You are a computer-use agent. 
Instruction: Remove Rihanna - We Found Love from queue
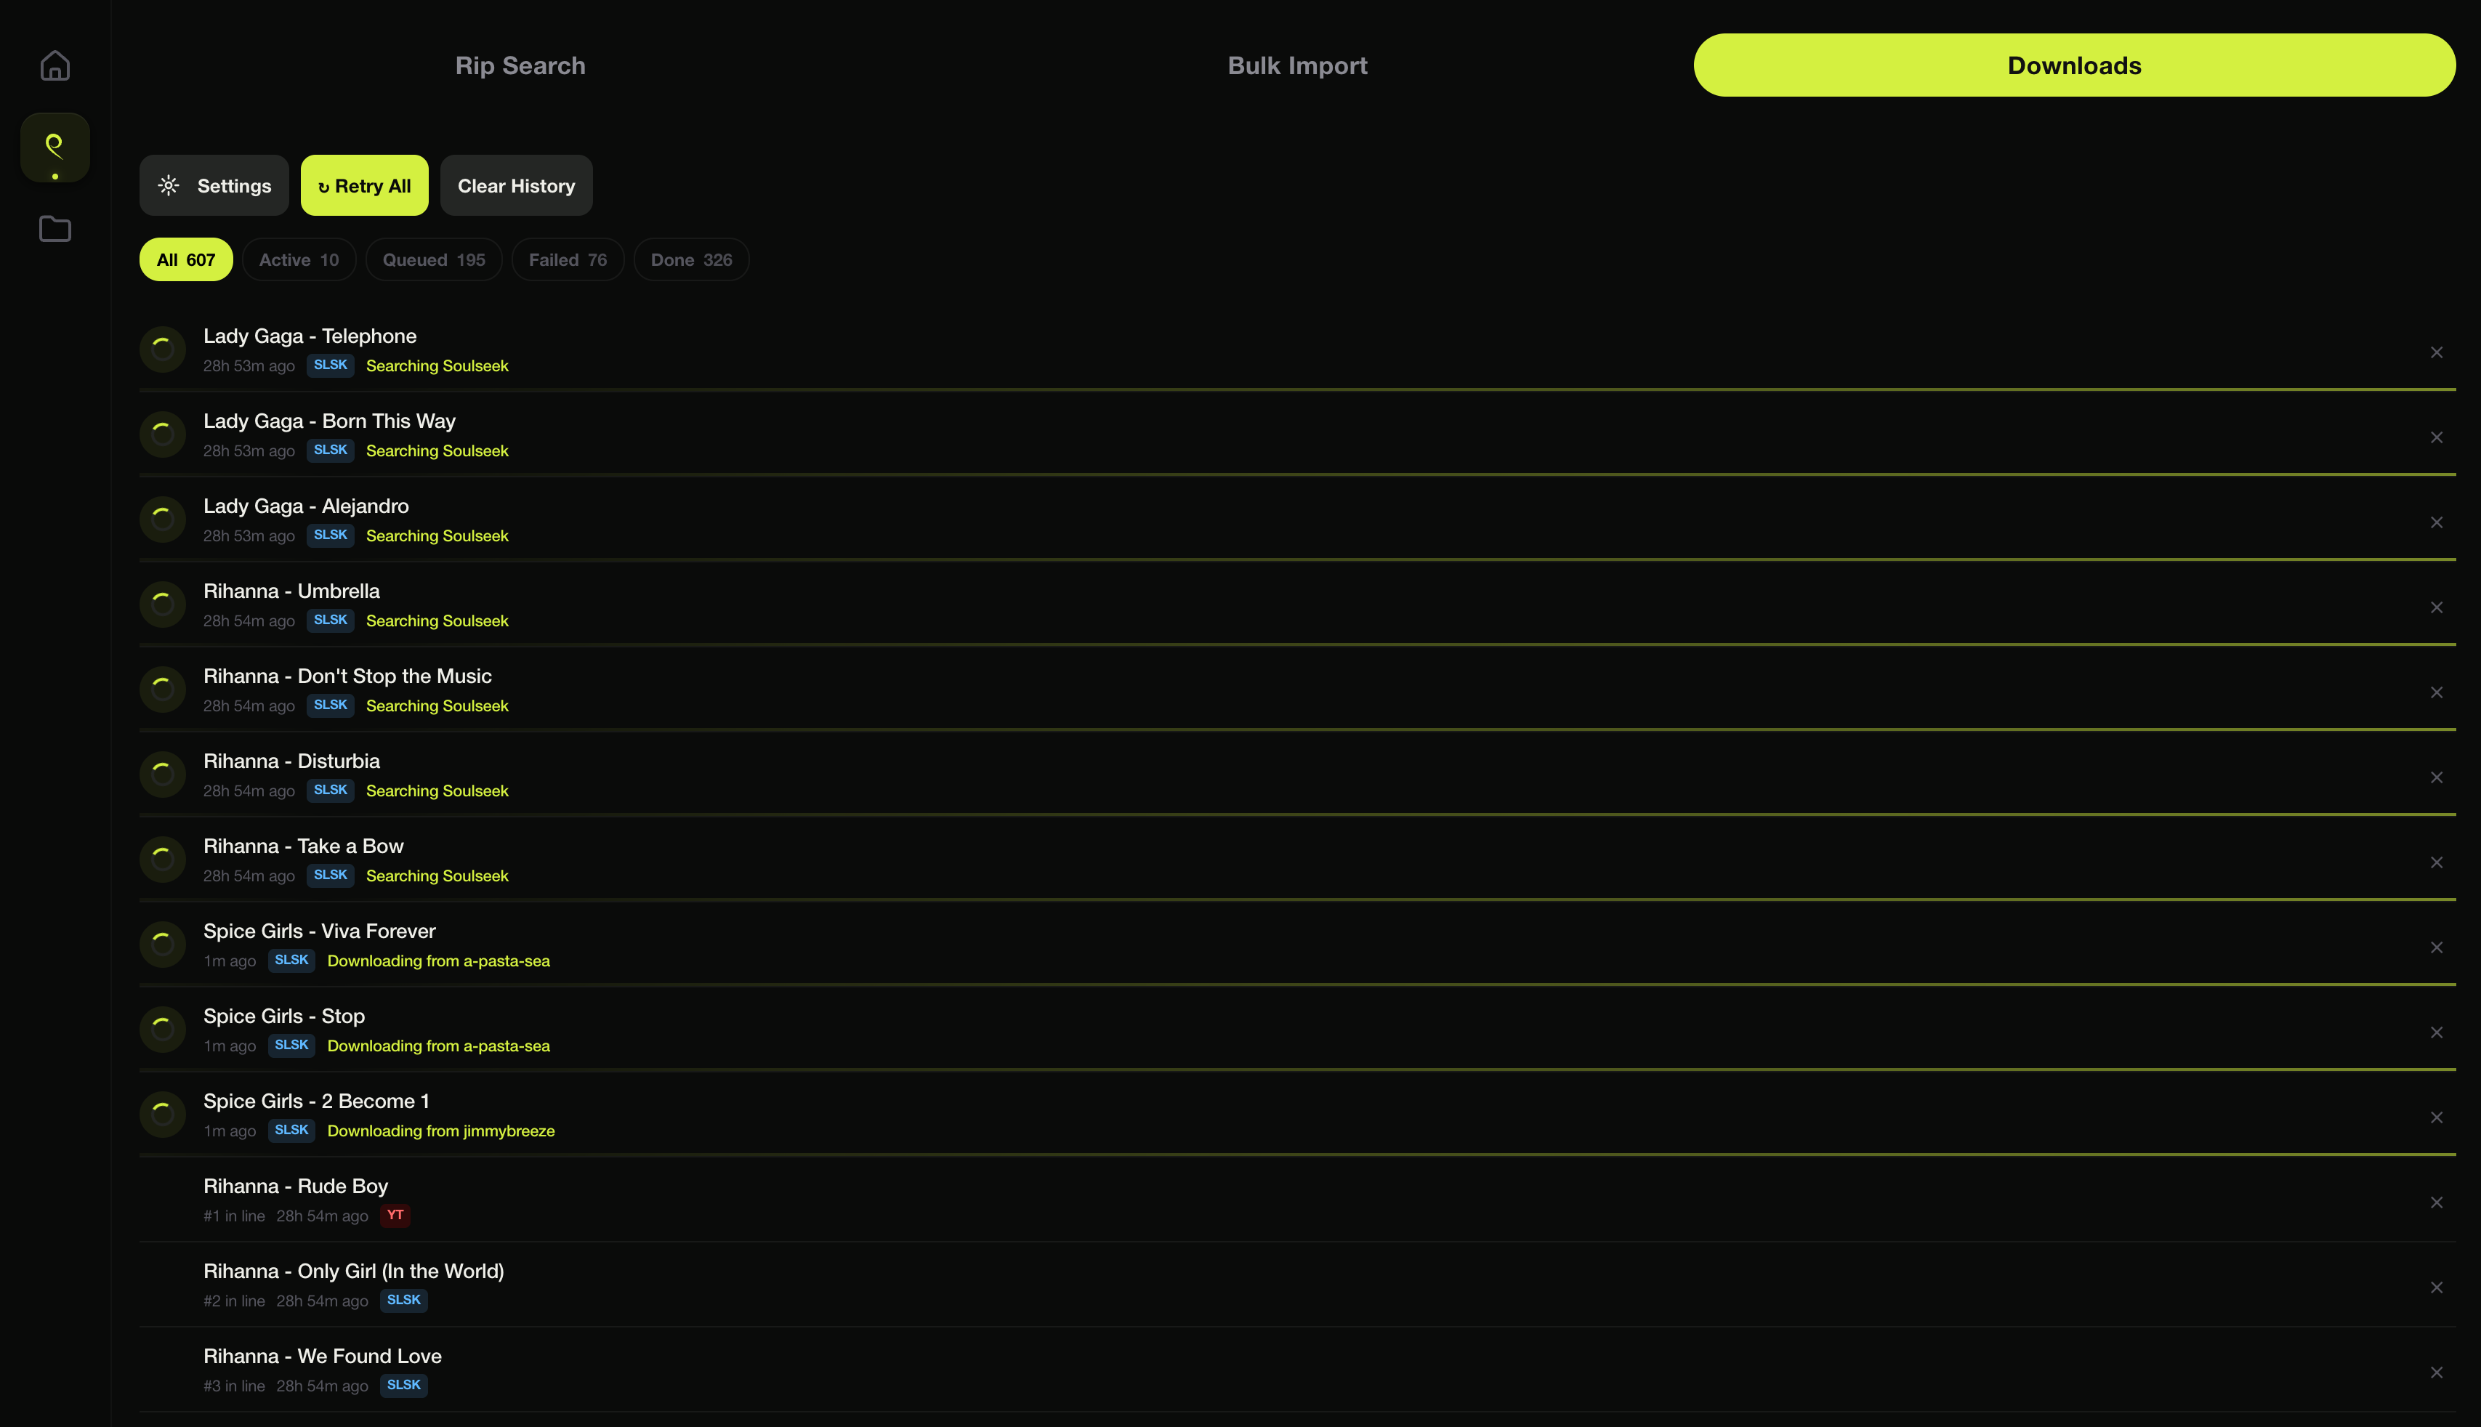coord(2437,1373)
